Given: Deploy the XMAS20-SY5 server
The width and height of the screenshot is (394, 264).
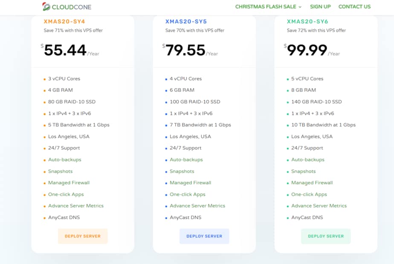Looking at the screenshot, I should (204, 236).
